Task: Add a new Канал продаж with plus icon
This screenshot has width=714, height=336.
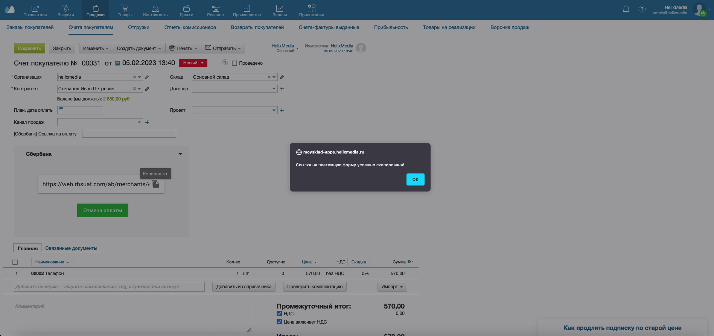Action: tap(147, 122)
